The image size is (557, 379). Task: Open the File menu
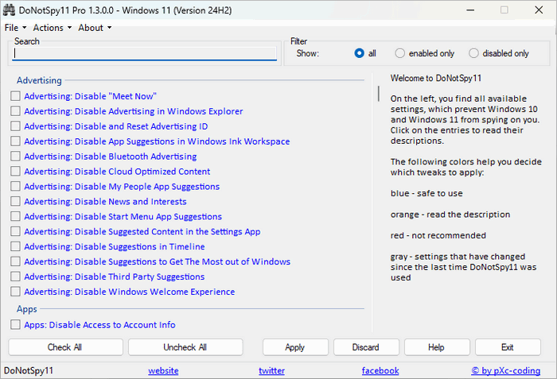(11, 28)
